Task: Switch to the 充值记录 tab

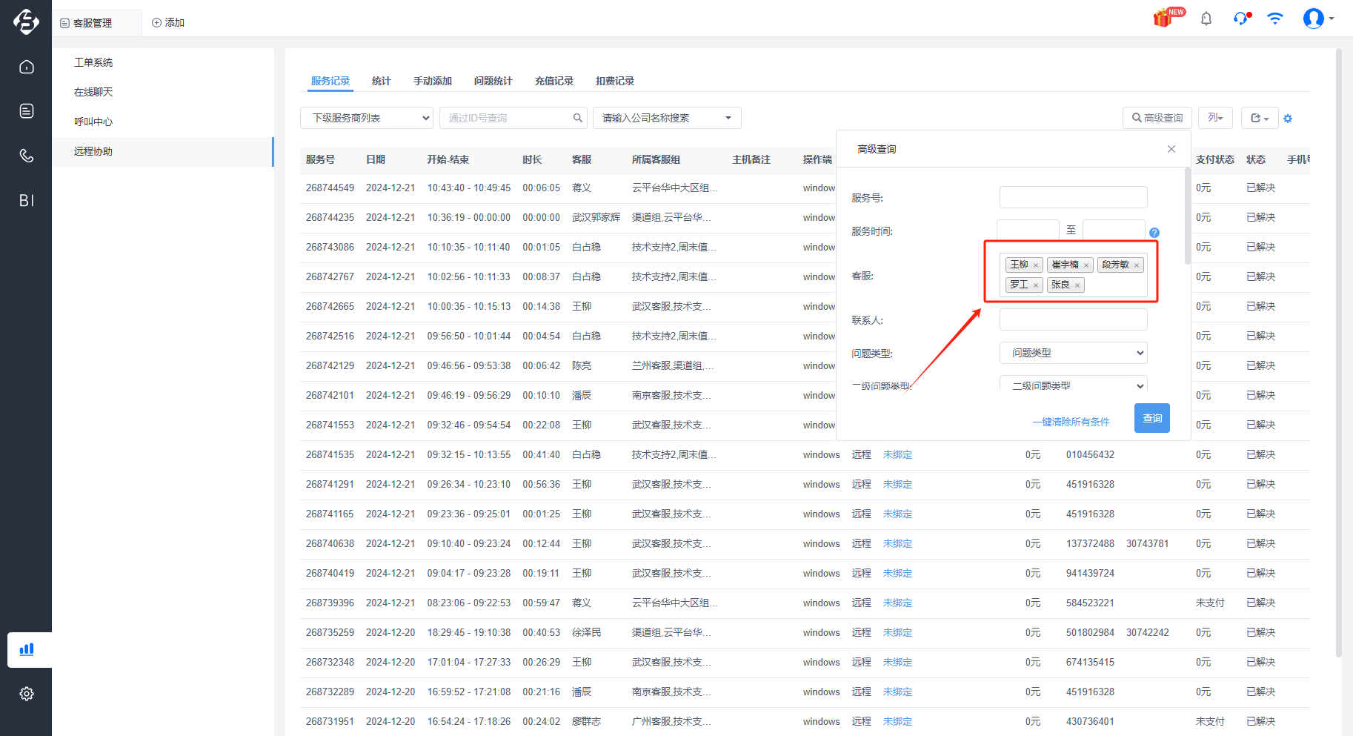Action: pyautogui.click(x=554, y=81)
